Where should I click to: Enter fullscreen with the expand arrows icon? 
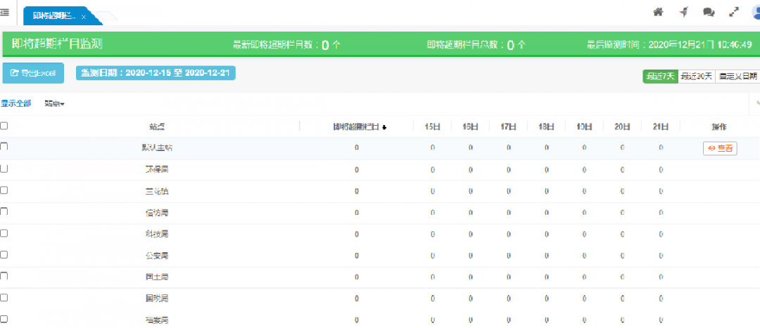734,12
